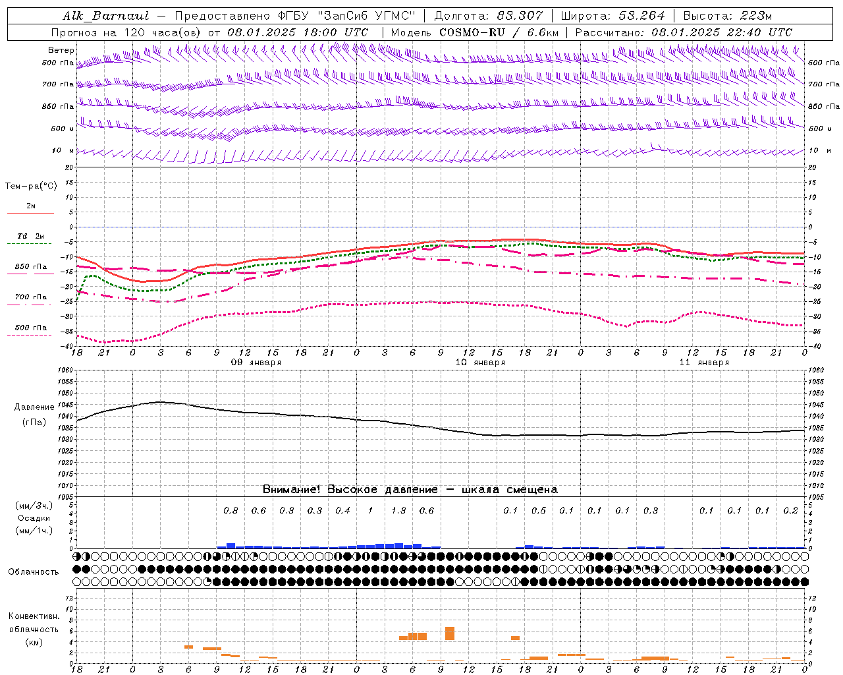Click the 500 м wind level label on left
843x675 pixels.
(63, 129)
